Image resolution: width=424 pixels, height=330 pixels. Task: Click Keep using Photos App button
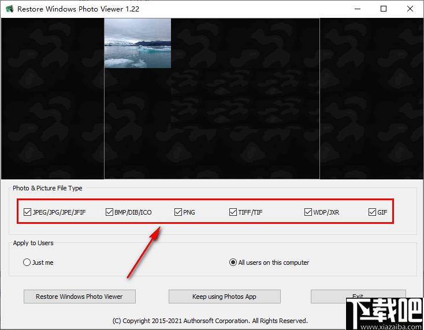pyautogui.click(x=225, y=297)
